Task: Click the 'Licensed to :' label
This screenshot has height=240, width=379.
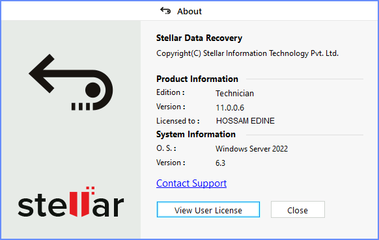Action: click(x=178, y=121)
